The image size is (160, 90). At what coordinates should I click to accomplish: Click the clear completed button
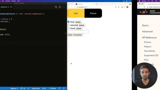(x=75, y=35)
